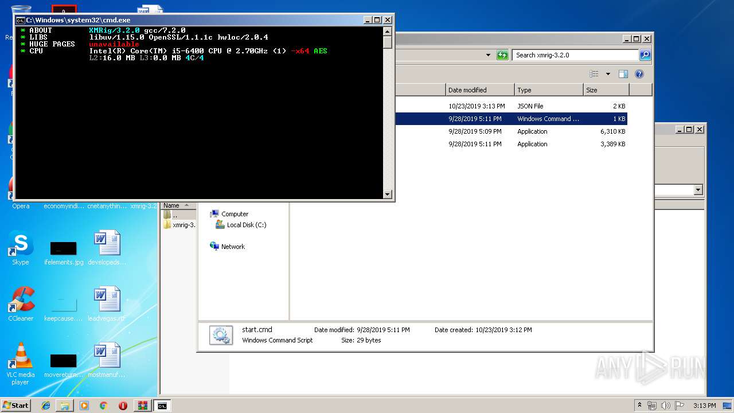Select Computer in the navigation pane
This screenshot has height=413, width=734.
[229, 214]
